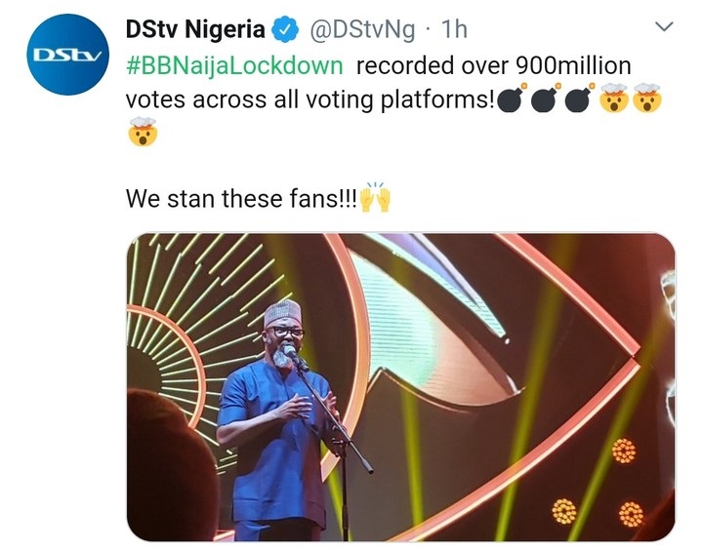Click the DStv Nigeria display name
The image size is (703, 550).
[195, 30]
